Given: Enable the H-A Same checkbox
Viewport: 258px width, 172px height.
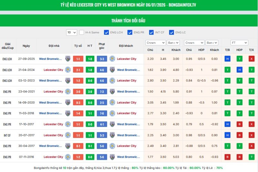Looking at the screenshot, I should pos(82,33).
